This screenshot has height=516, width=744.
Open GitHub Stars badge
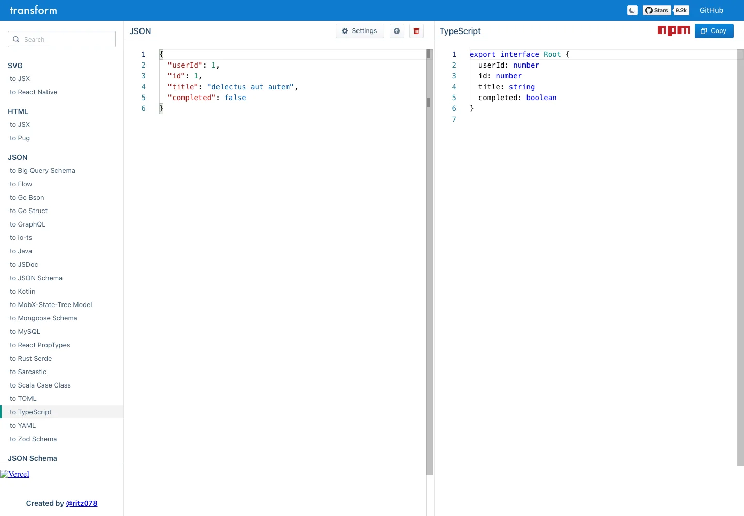[x=657, y=10]
